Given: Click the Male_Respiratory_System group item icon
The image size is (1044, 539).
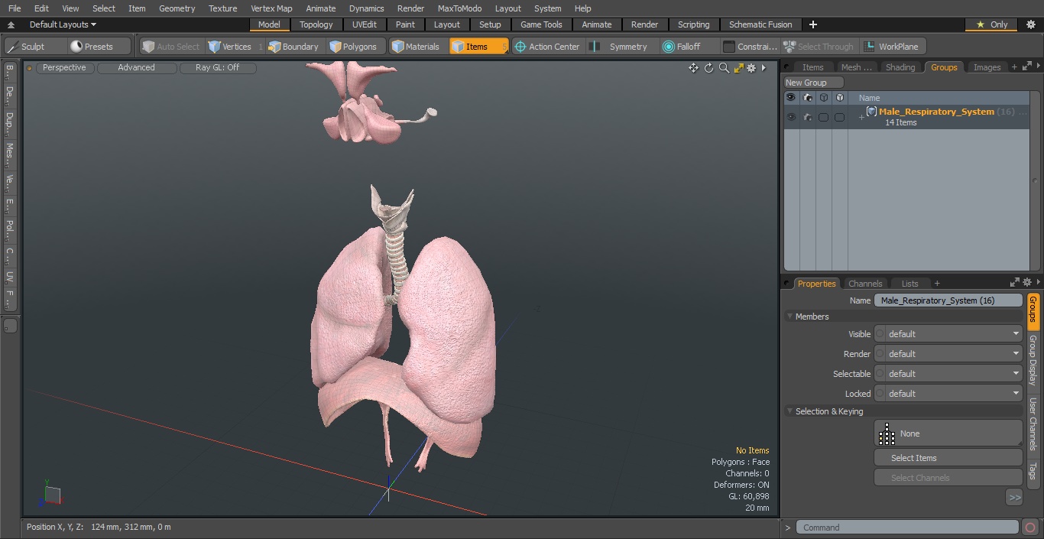Looking at the screenshot, I should click(x=871, y=112).
